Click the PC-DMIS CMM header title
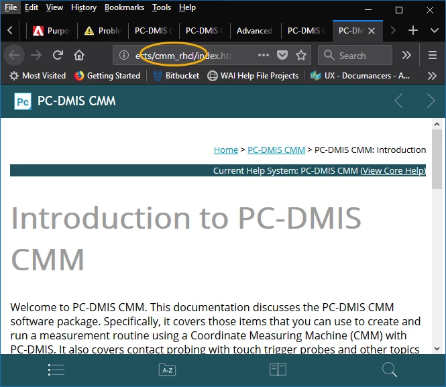 tap(76, 101)
